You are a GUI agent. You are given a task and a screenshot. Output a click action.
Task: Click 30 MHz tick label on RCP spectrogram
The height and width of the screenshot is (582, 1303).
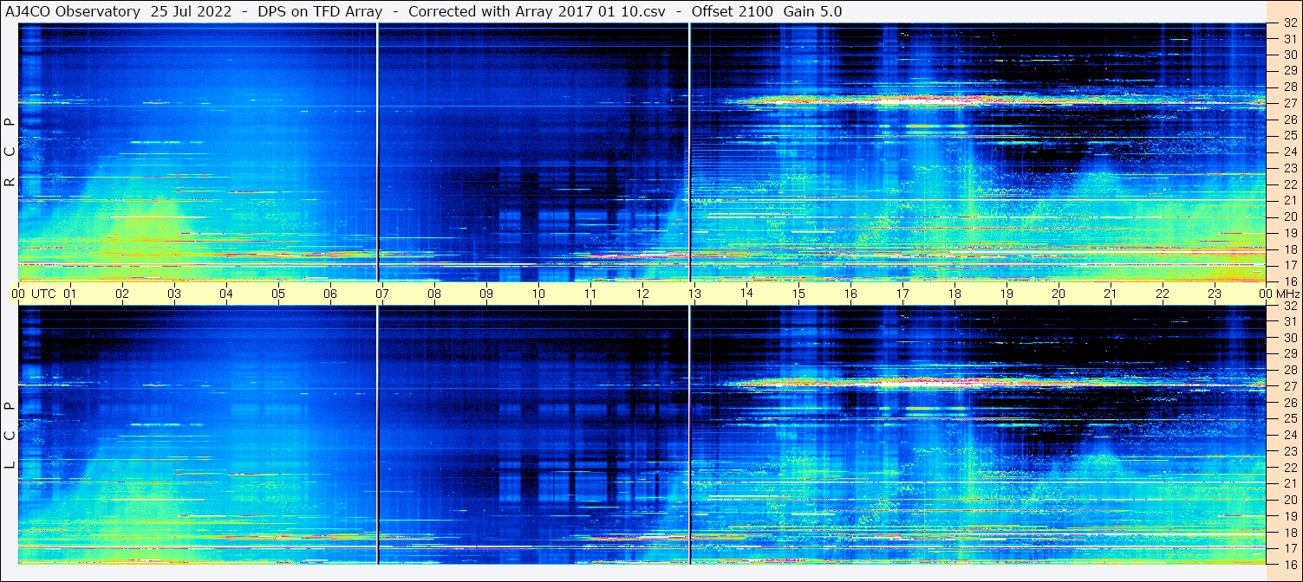point(1289,55)
